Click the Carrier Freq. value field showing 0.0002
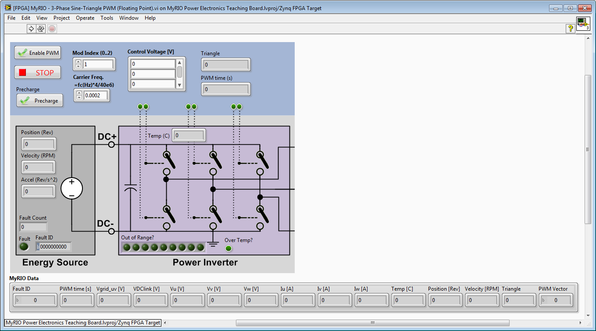596x331 pixels. (96, 95)
